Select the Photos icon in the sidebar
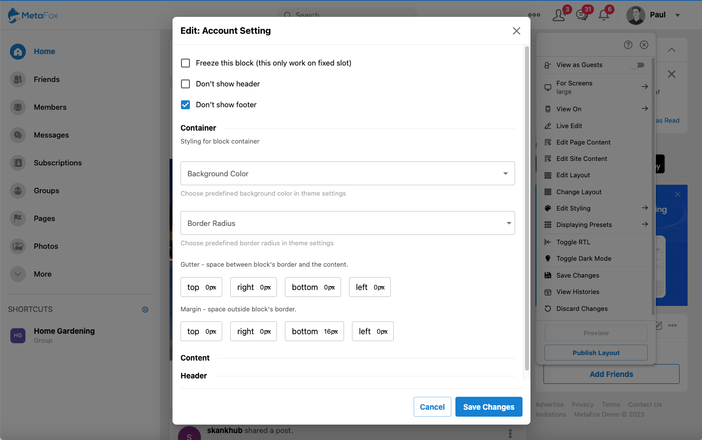Image resolution: width=702 pixels, height=440 pixels. [x=18, y=246]
